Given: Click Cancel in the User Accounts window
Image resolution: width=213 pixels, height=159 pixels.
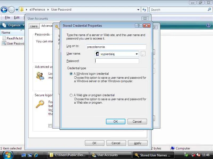Looking at the screenshot, I should coord(116,143).
